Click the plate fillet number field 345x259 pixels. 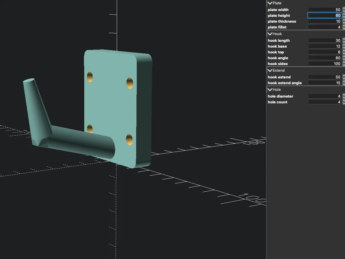tap(324, 27)
